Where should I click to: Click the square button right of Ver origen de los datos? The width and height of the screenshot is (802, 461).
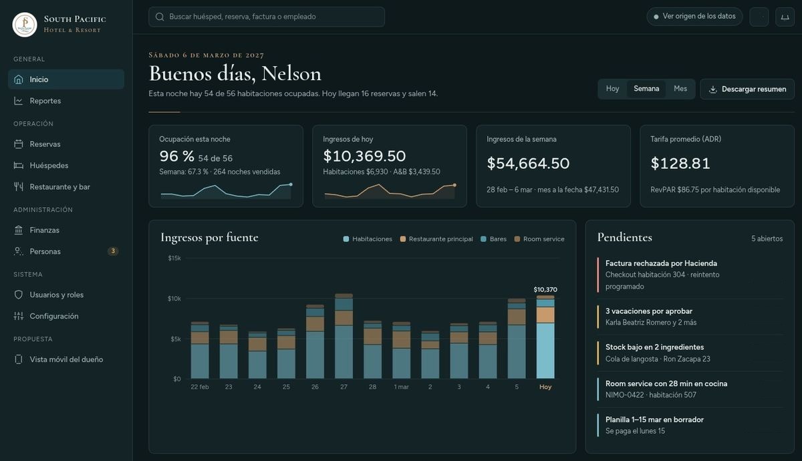tap(759, 17)
